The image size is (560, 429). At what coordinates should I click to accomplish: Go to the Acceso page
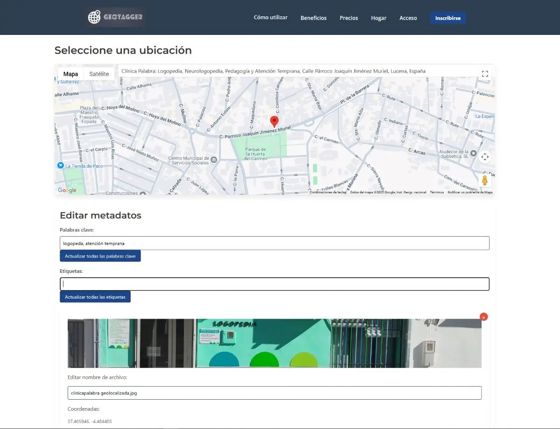(x=408, y=18)
